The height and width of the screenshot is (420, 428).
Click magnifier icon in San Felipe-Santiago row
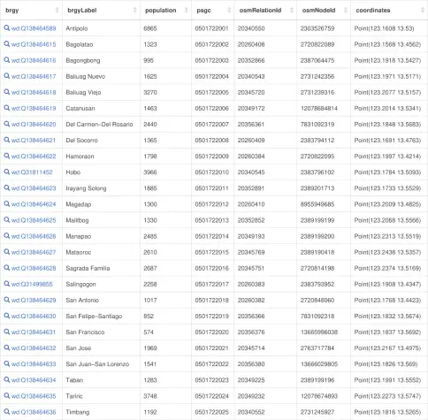[6, 316]
